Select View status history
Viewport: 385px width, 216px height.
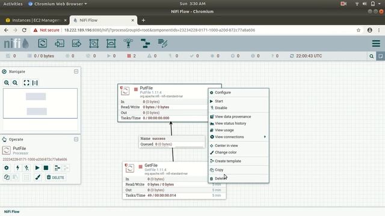click(x=238, y=124)
